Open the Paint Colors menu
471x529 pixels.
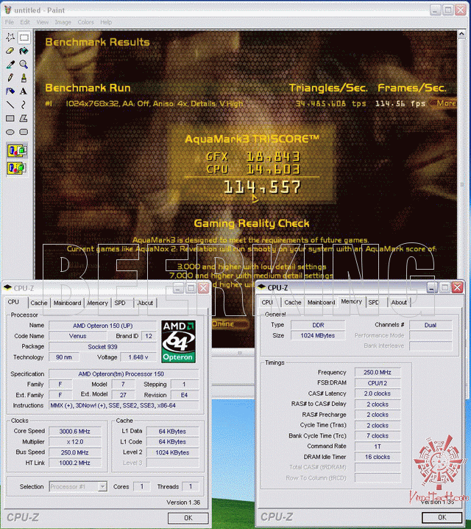coord(85,22)
